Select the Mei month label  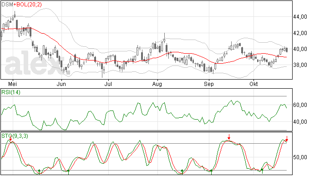(13, 84)
